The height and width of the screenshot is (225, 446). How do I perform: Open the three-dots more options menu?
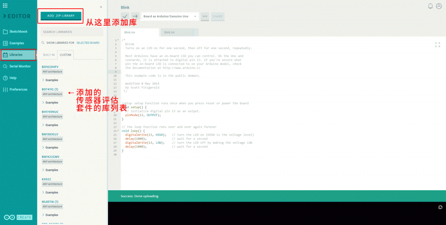click(x=205, y=17)
